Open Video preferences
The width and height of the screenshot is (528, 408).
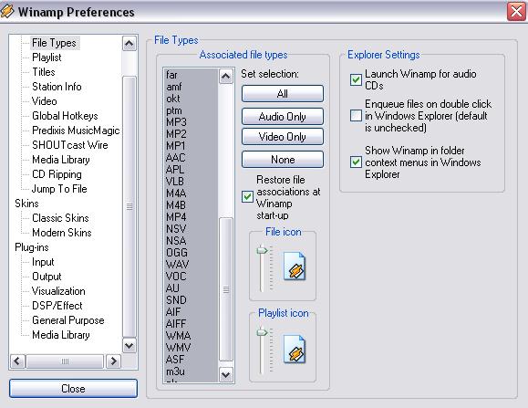pyautogui.click(x=44, y=101)
